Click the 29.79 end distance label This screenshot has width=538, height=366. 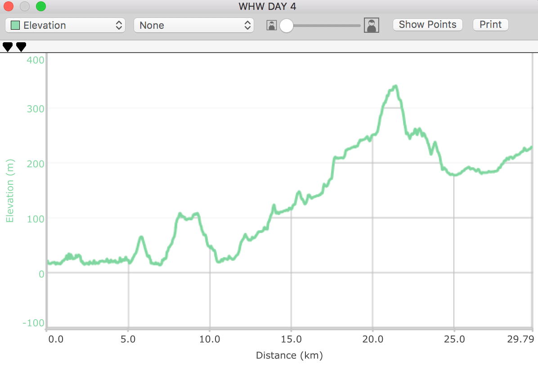click(523, 339)
